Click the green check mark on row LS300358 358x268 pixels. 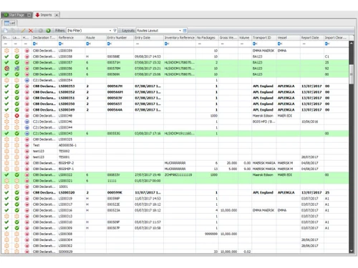(x=6, y=56)
